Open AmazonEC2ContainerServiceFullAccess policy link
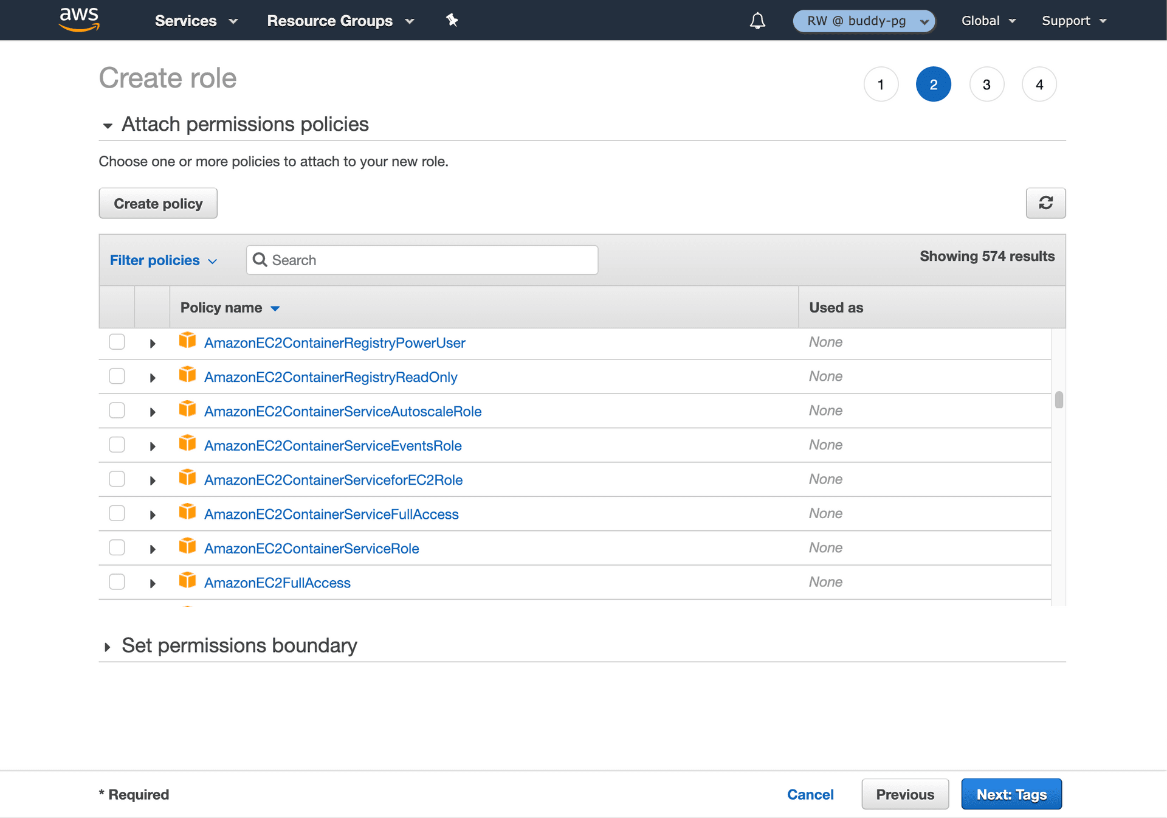The width and height of the screenshot is (1167, 818). click(331, 514)
